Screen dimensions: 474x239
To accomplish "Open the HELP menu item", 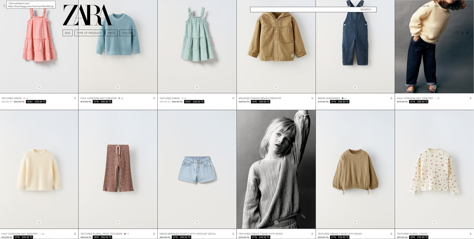I will (437, 6).
